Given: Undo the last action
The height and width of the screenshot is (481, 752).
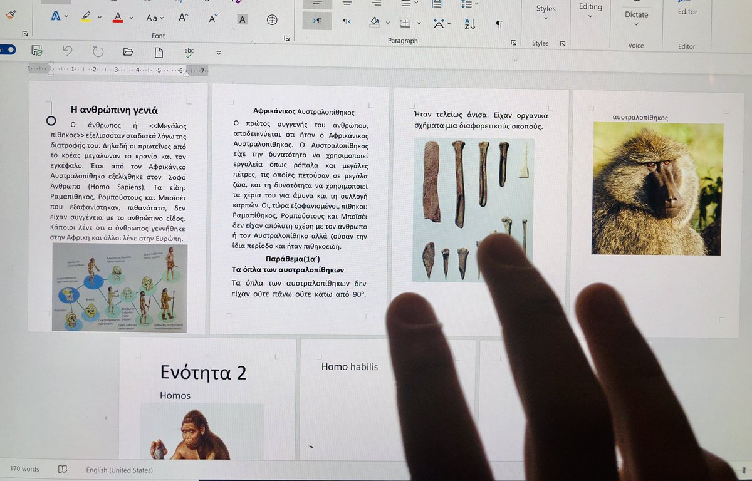Looking at the screenshot, I should pos(68,51).
